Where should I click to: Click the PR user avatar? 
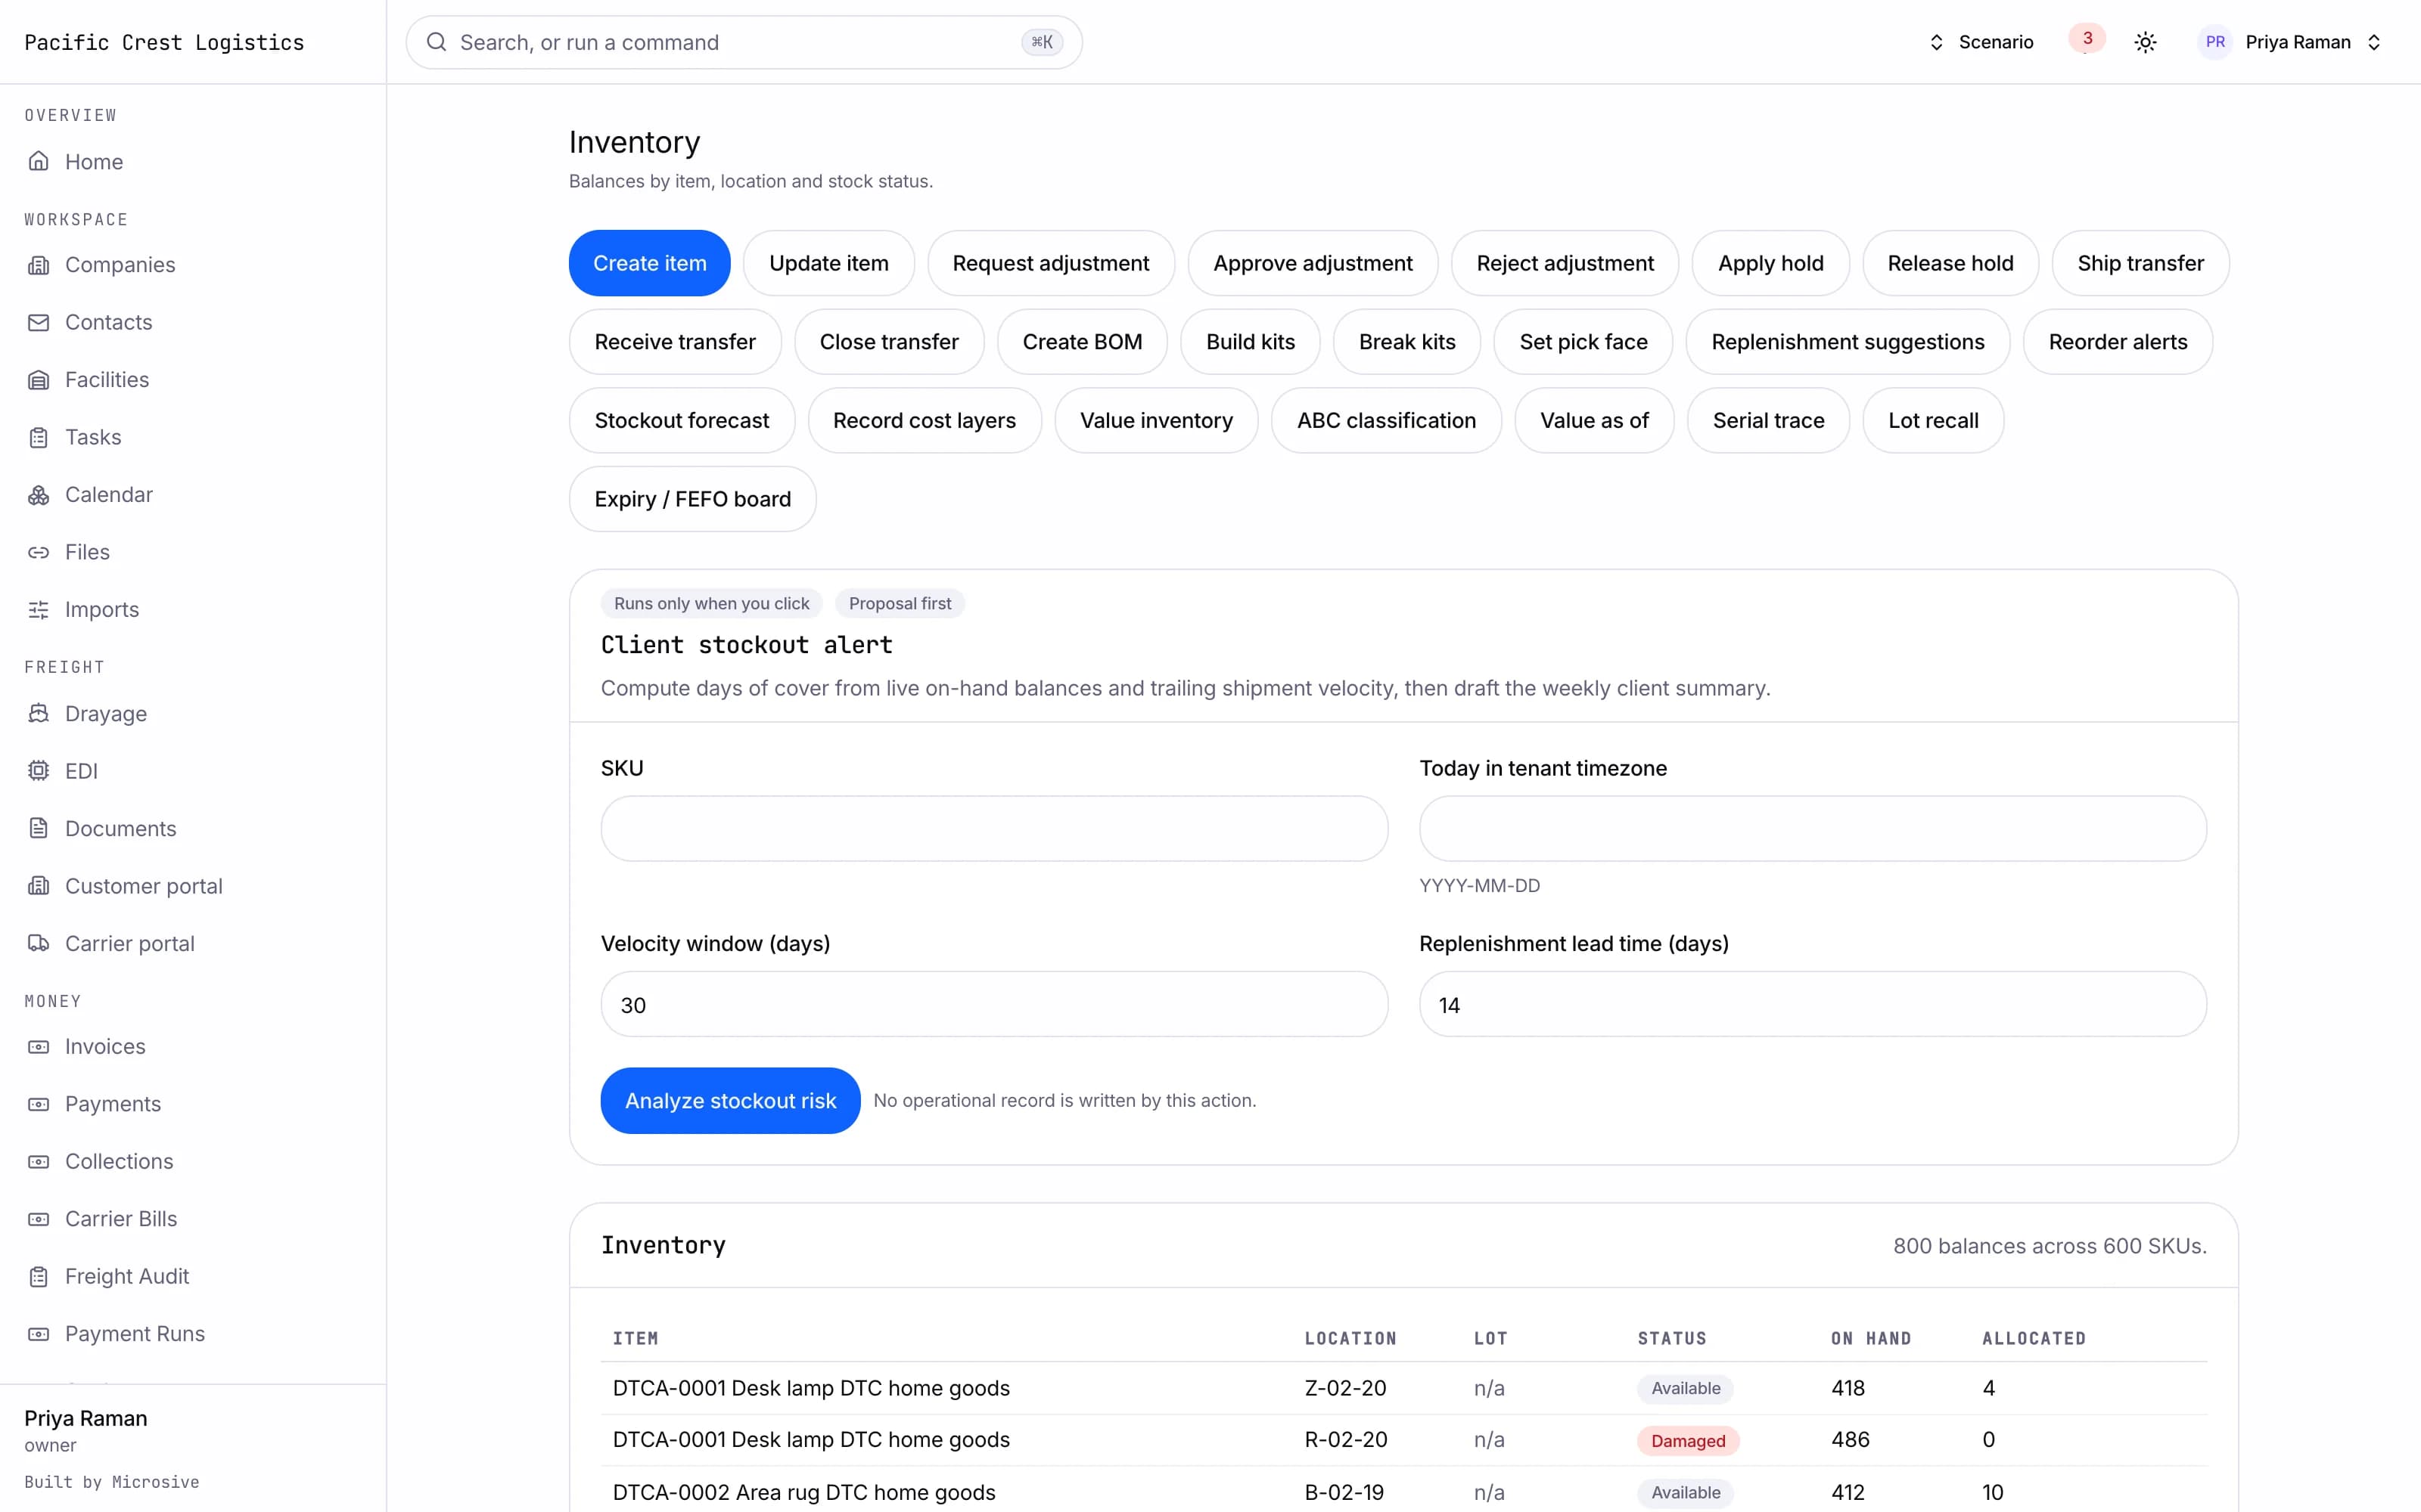(2215, 42)
